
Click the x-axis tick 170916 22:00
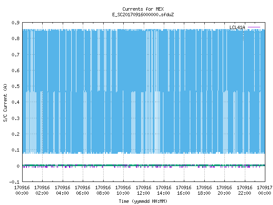tap(244, 190)
